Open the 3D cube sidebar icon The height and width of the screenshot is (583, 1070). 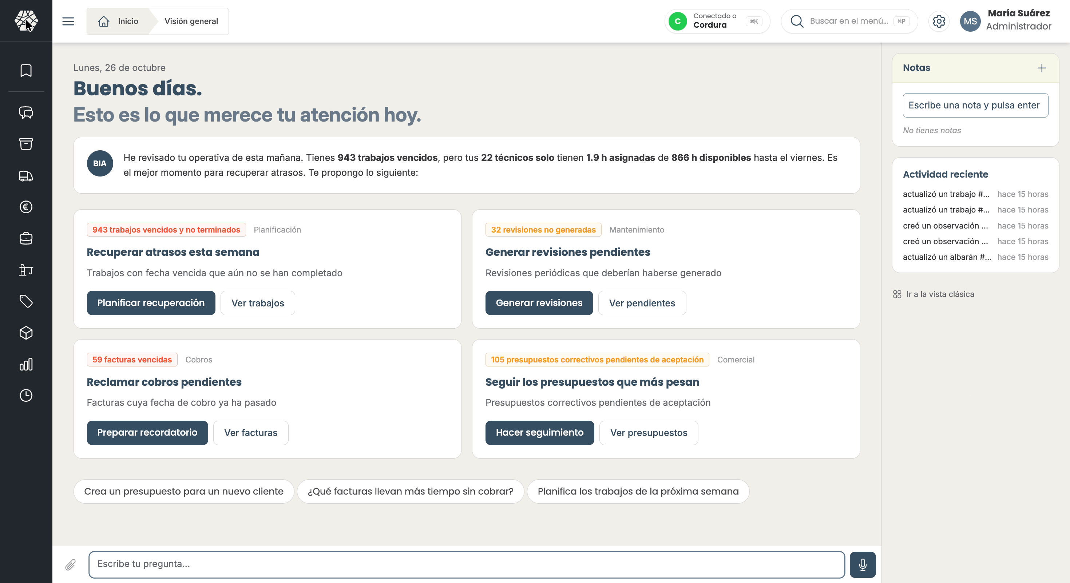pos(26,333)
